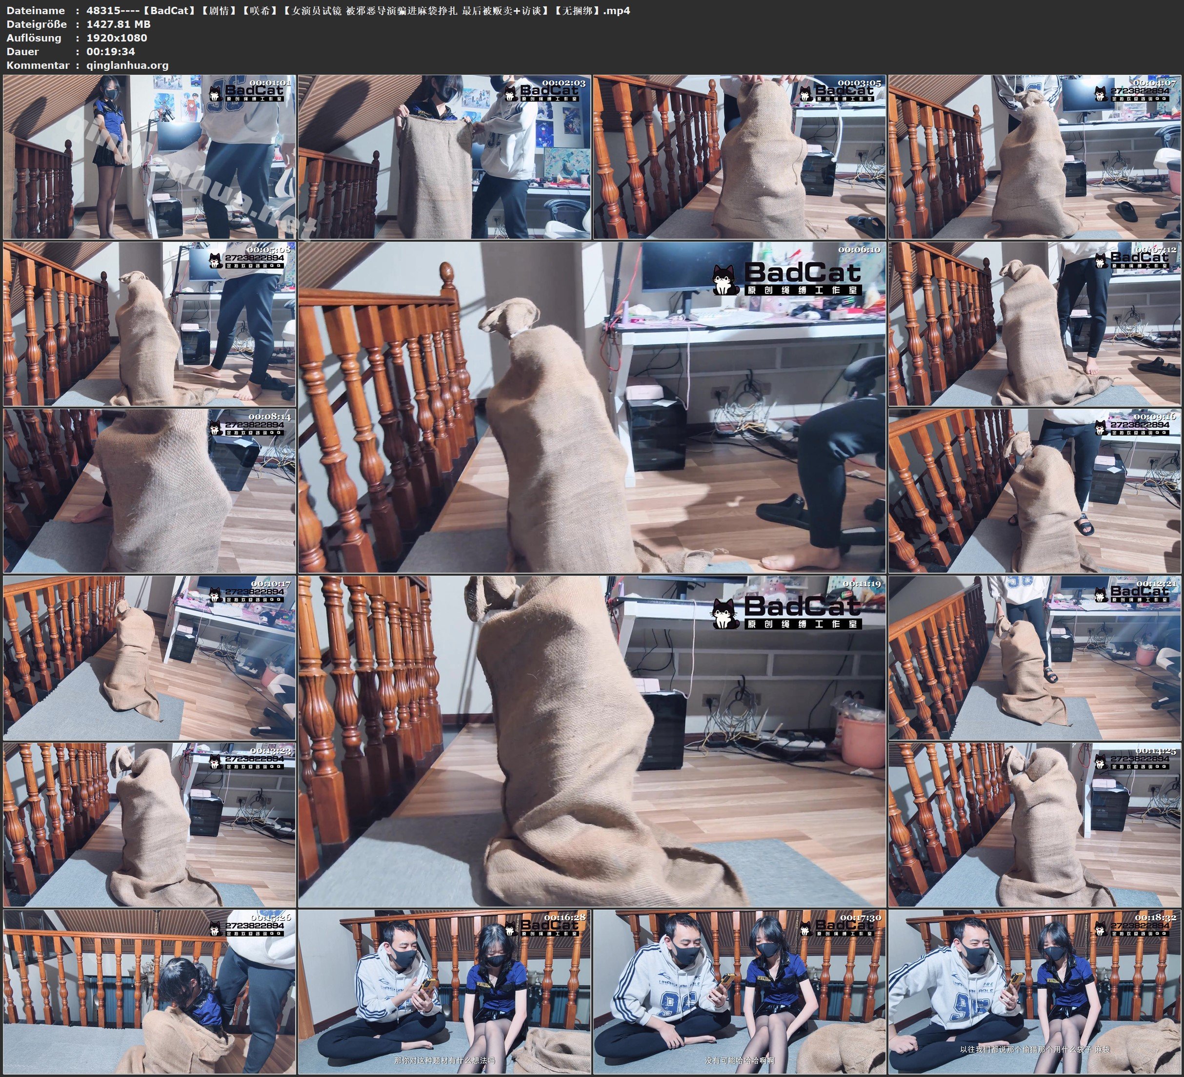This screenshot has width=1184, height=1077.
Task: Click the 00:13:23 thumbnail
Action: tap(149, 824)
